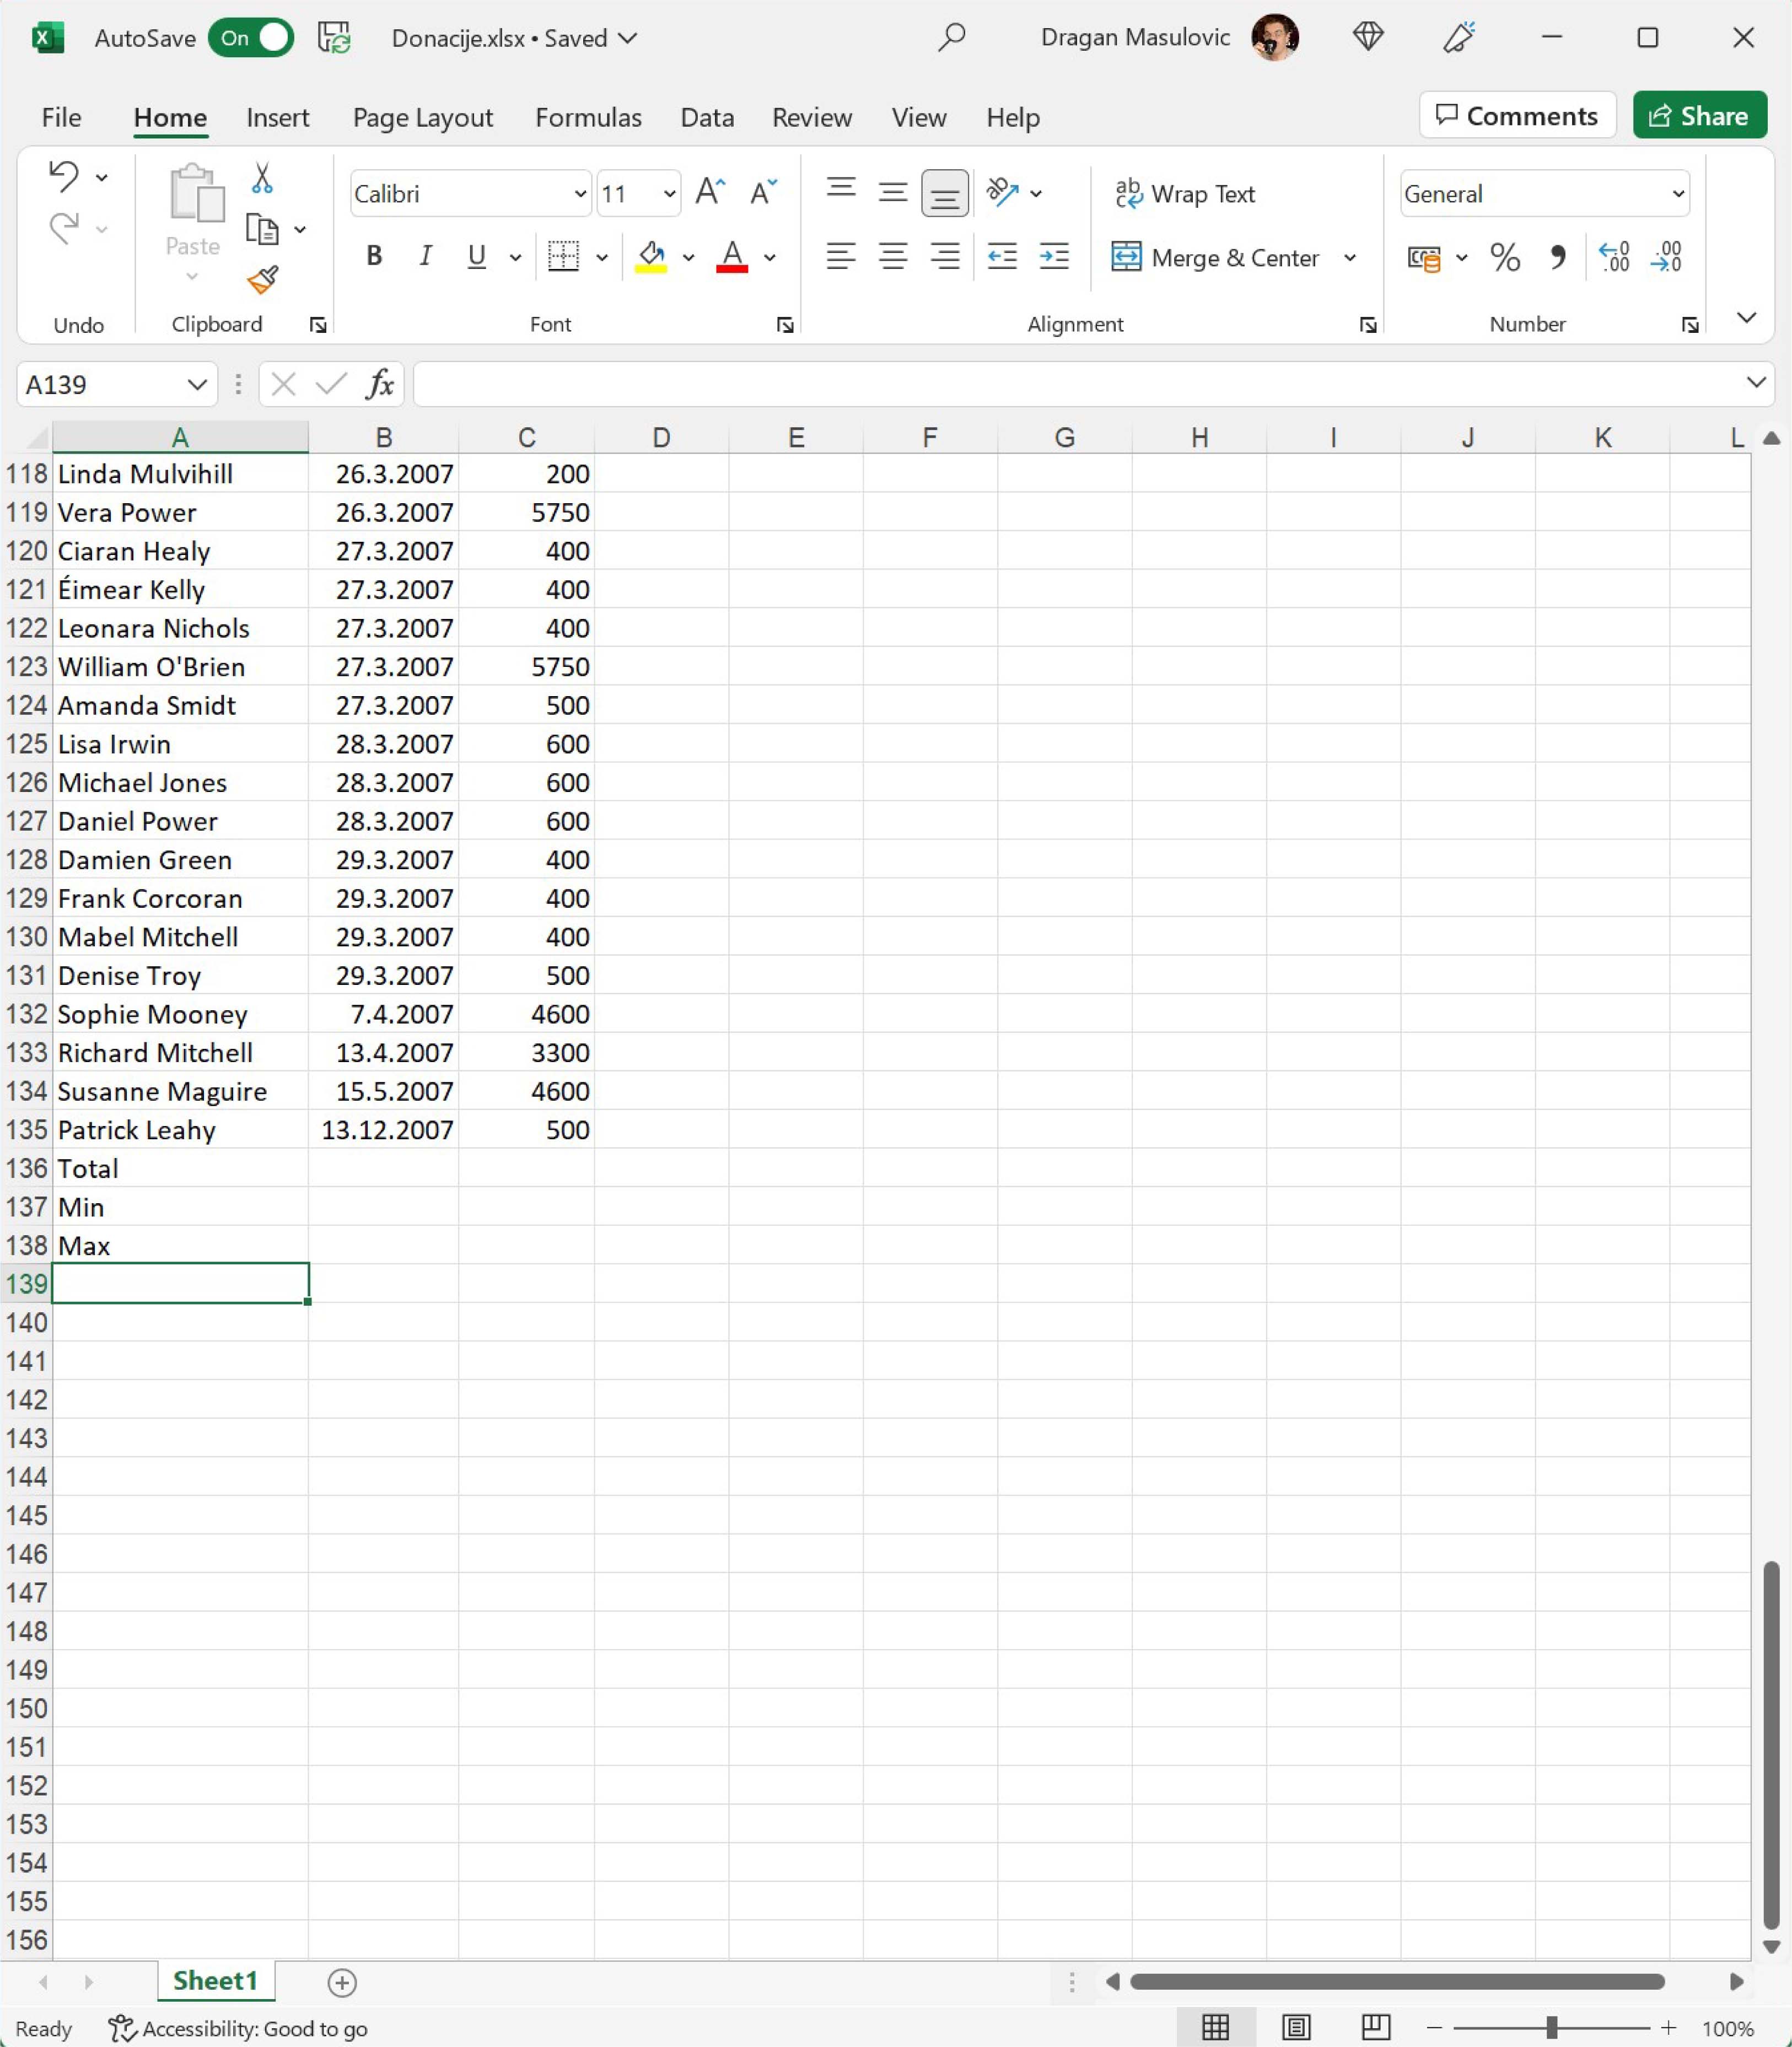Open the font name Calibri dropdown
The width and height of the screenshot is (1792, 2047).
(x=580, y=194)
